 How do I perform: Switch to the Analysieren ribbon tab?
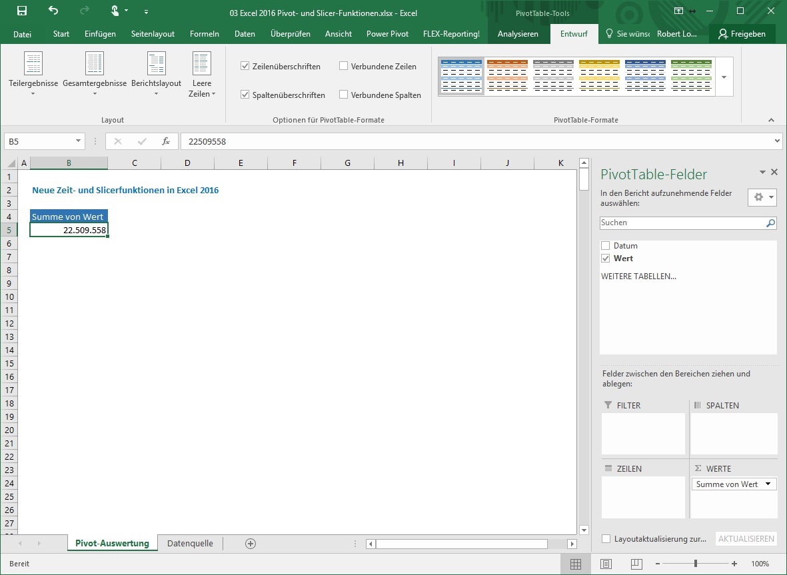[518, 34]
